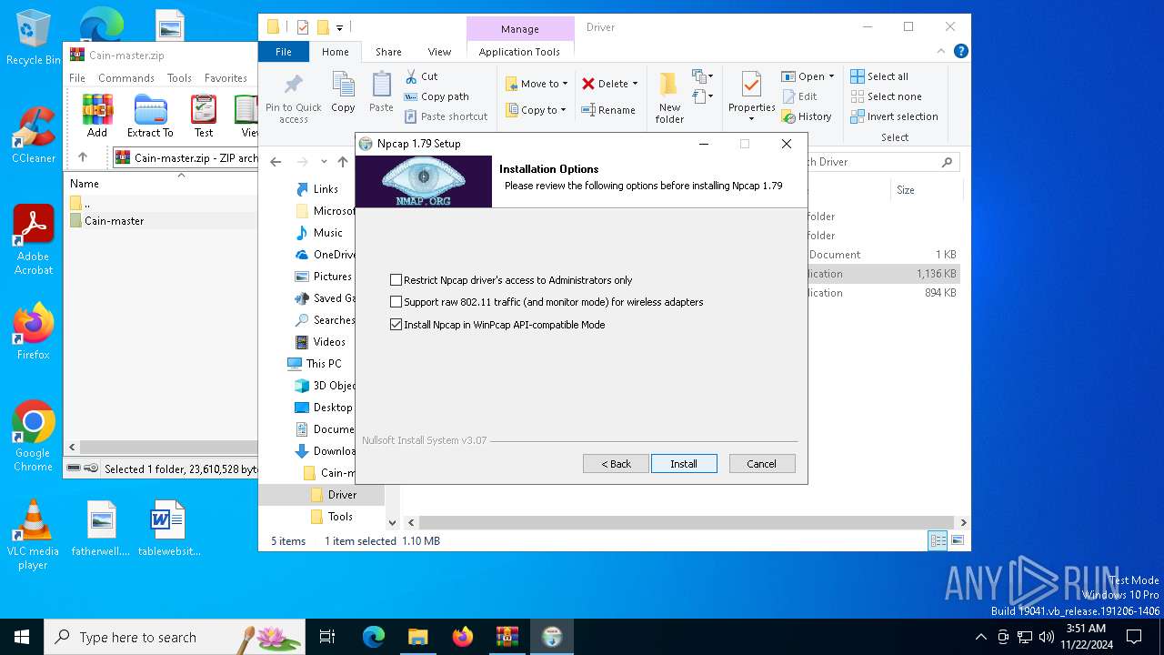
Task: Select Videos in navigation pane
Action: point(320,342)
